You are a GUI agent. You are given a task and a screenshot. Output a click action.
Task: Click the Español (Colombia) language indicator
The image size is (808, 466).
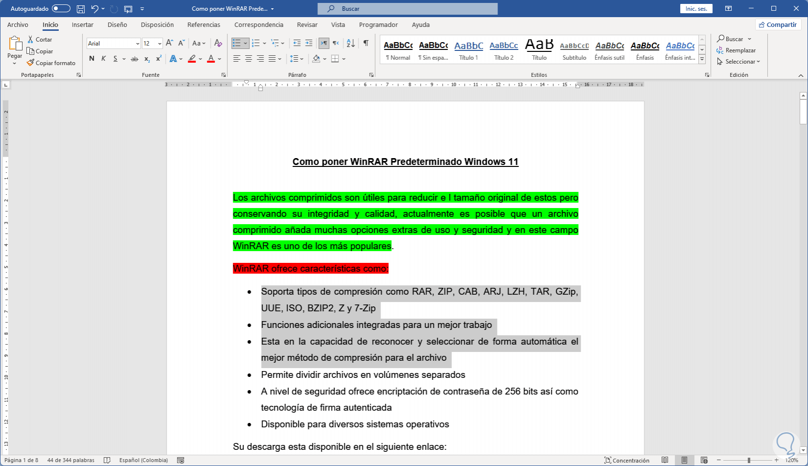tap(143, 460)
